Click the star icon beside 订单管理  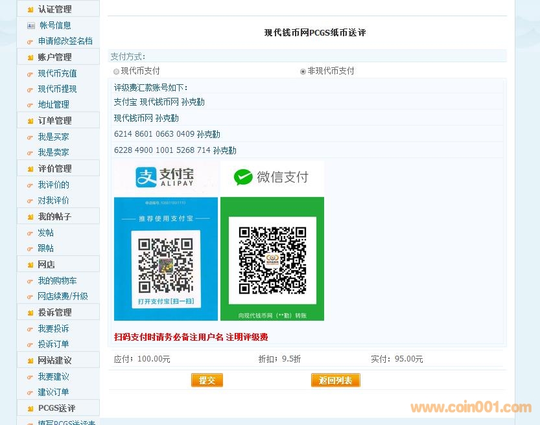point(30,121)
